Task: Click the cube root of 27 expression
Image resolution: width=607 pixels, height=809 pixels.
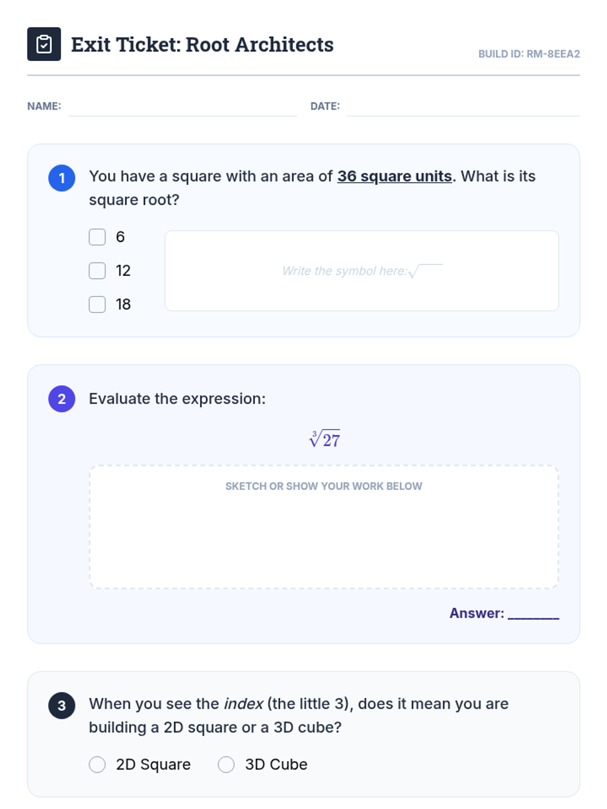Action: point(324,438)
